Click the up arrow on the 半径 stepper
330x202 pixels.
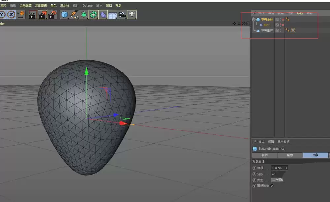(287, 167)
